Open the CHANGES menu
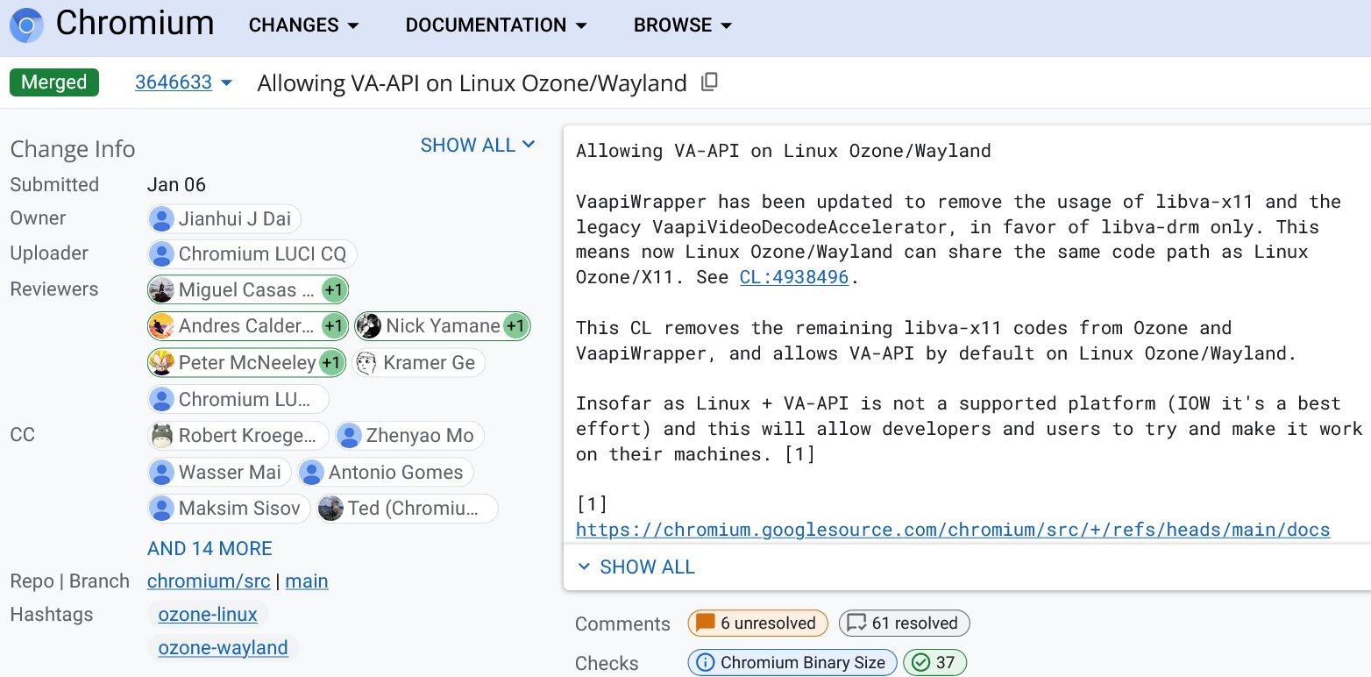The width and height of the screenshot is (1371, 677). click(x=303, y=25)
